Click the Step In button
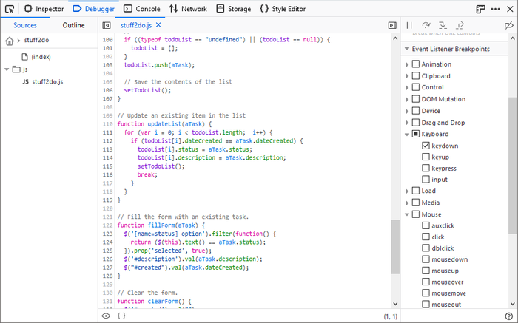This screenshot has height=323, width=518. (x=443, y=25)
